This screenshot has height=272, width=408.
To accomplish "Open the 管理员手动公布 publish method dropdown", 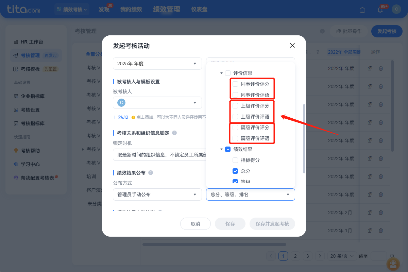I will pos(157,194).
